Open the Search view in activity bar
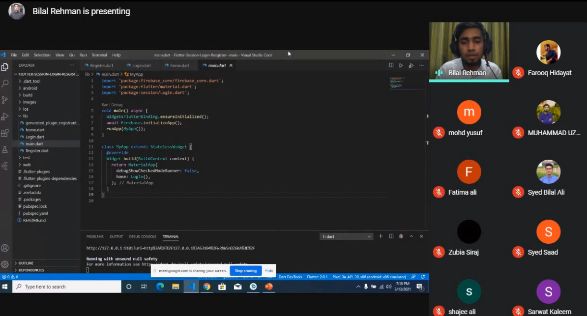 pyautogui.click(x=5, y=84)
